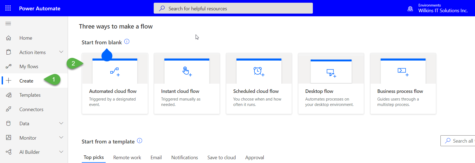The height and width of the screenshot is (163, 475).
Task: Click the Home house icon
Action: pos(9,38)
